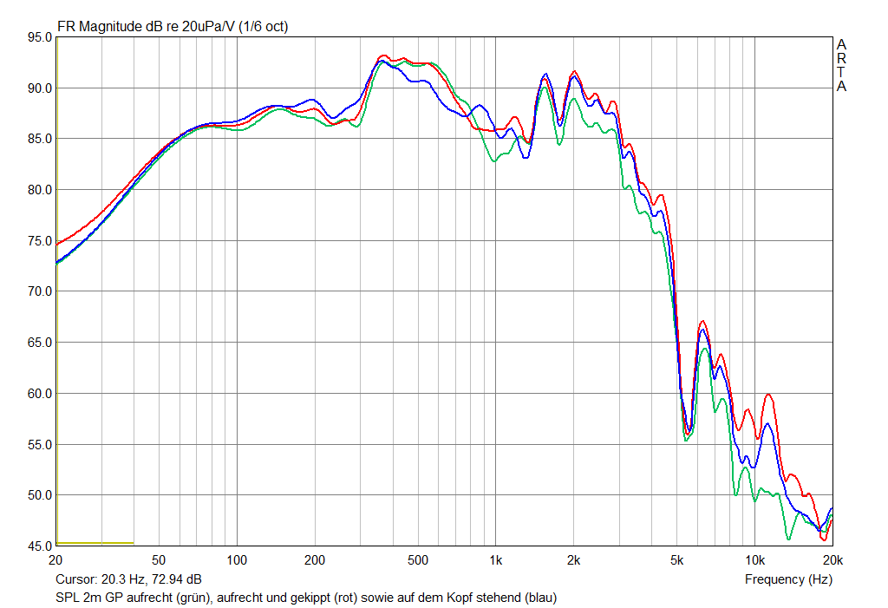Click the red curve peak near 10 kHz
Viewport: 888px width, 608px height.
click(x=767, y=395)
